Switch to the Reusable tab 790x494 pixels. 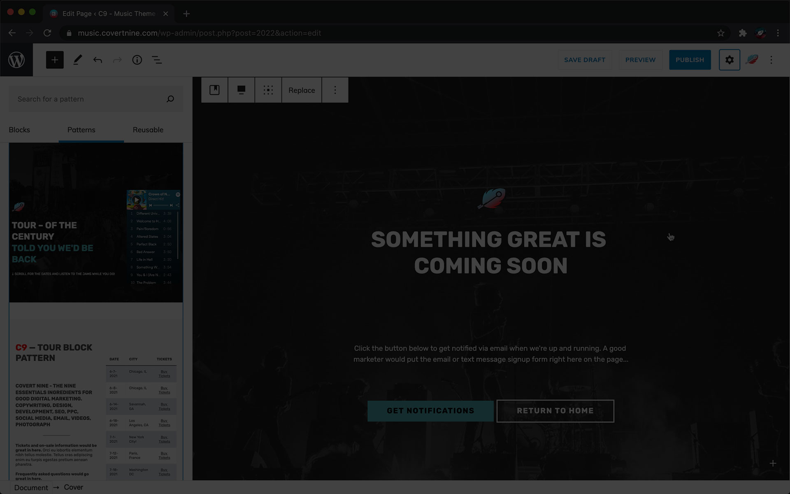[148, 130]
